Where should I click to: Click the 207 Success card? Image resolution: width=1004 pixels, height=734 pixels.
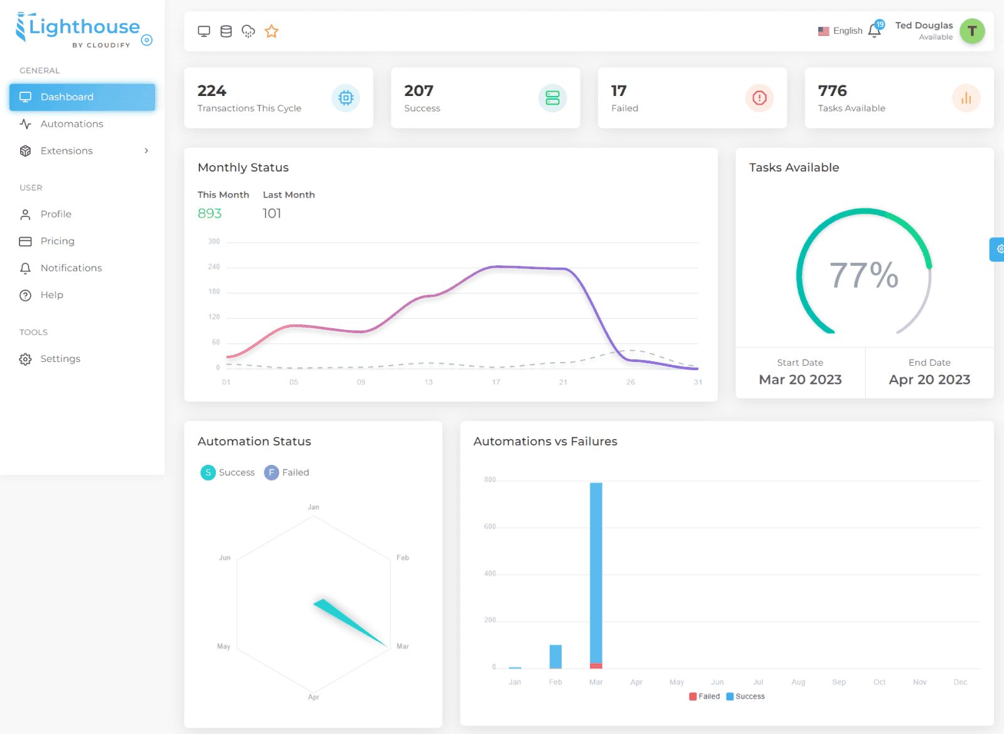[x=486, y=98]
